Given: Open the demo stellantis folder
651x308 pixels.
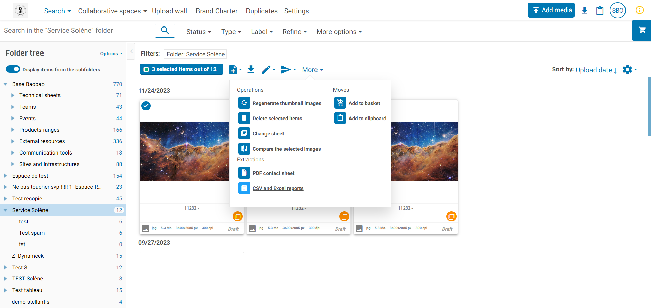Looking at the screenshot, I should point(30,302).
